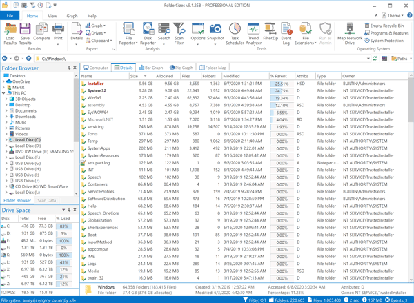Open Programs & Features

click(386, 33)
